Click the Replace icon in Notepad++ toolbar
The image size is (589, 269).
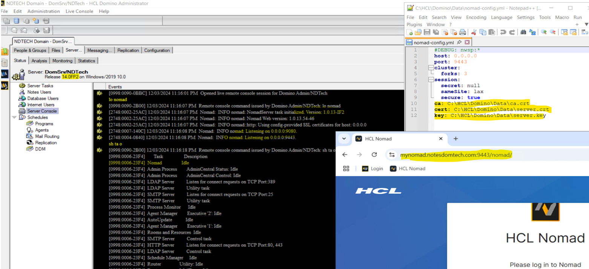tap(532, 32)
